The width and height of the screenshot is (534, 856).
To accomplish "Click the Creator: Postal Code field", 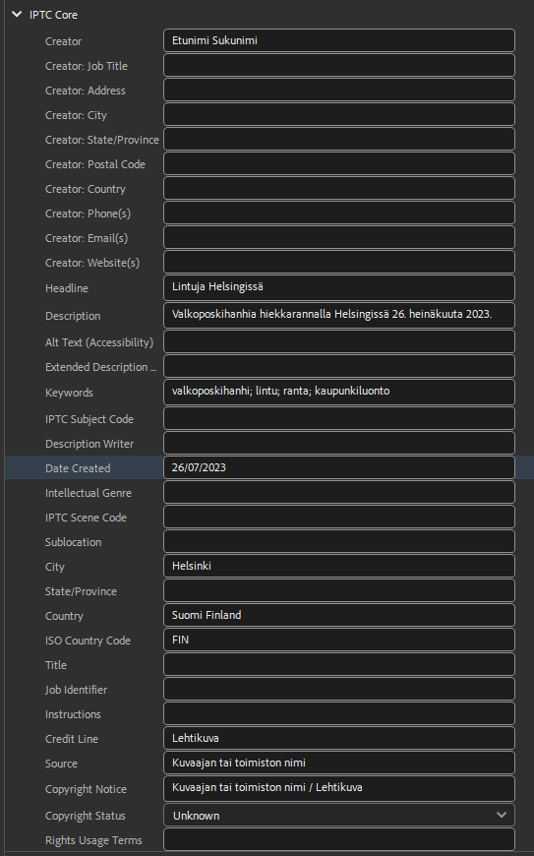I will pyautogui.click(x=339, y=163).
